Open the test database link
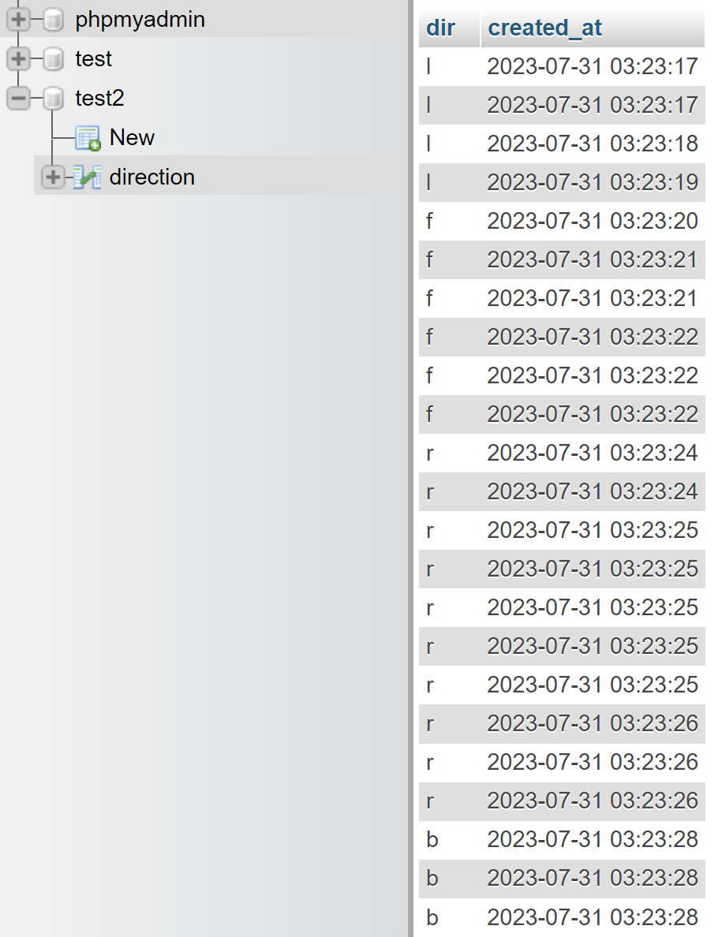 (93, 58)
